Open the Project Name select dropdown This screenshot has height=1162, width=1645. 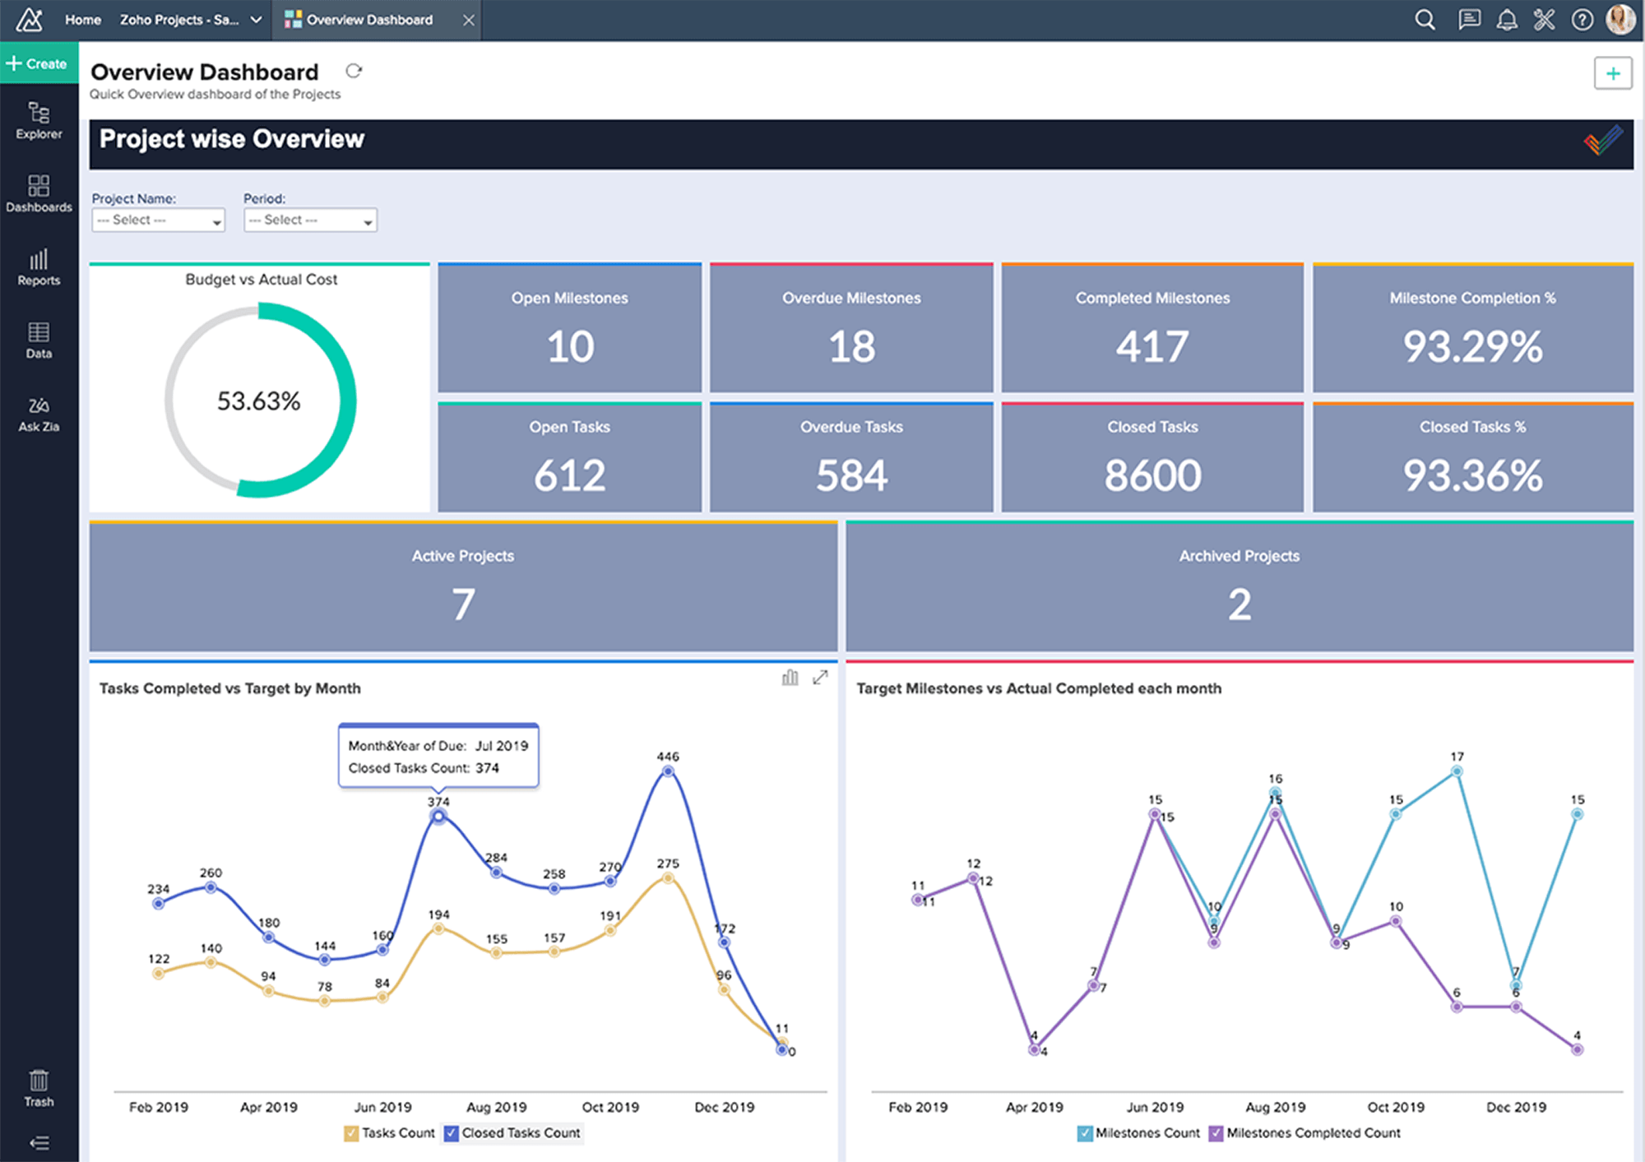tap(158, 220)
